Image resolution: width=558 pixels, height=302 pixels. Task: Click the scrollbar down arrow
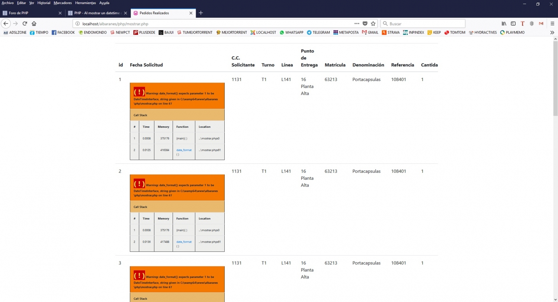555,299
